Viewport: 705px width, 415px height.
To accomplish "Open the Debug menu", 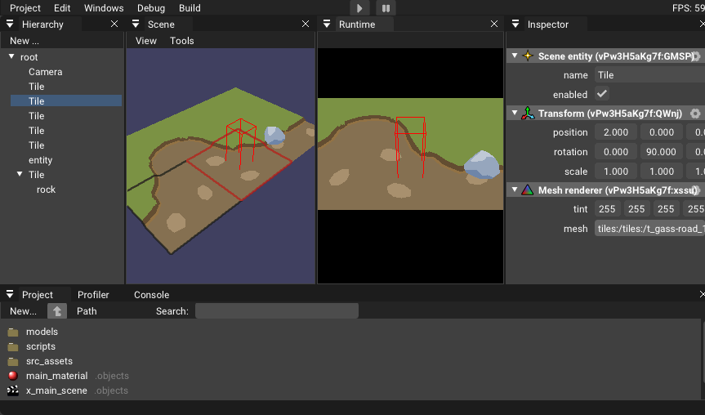I will pos(151,8).
